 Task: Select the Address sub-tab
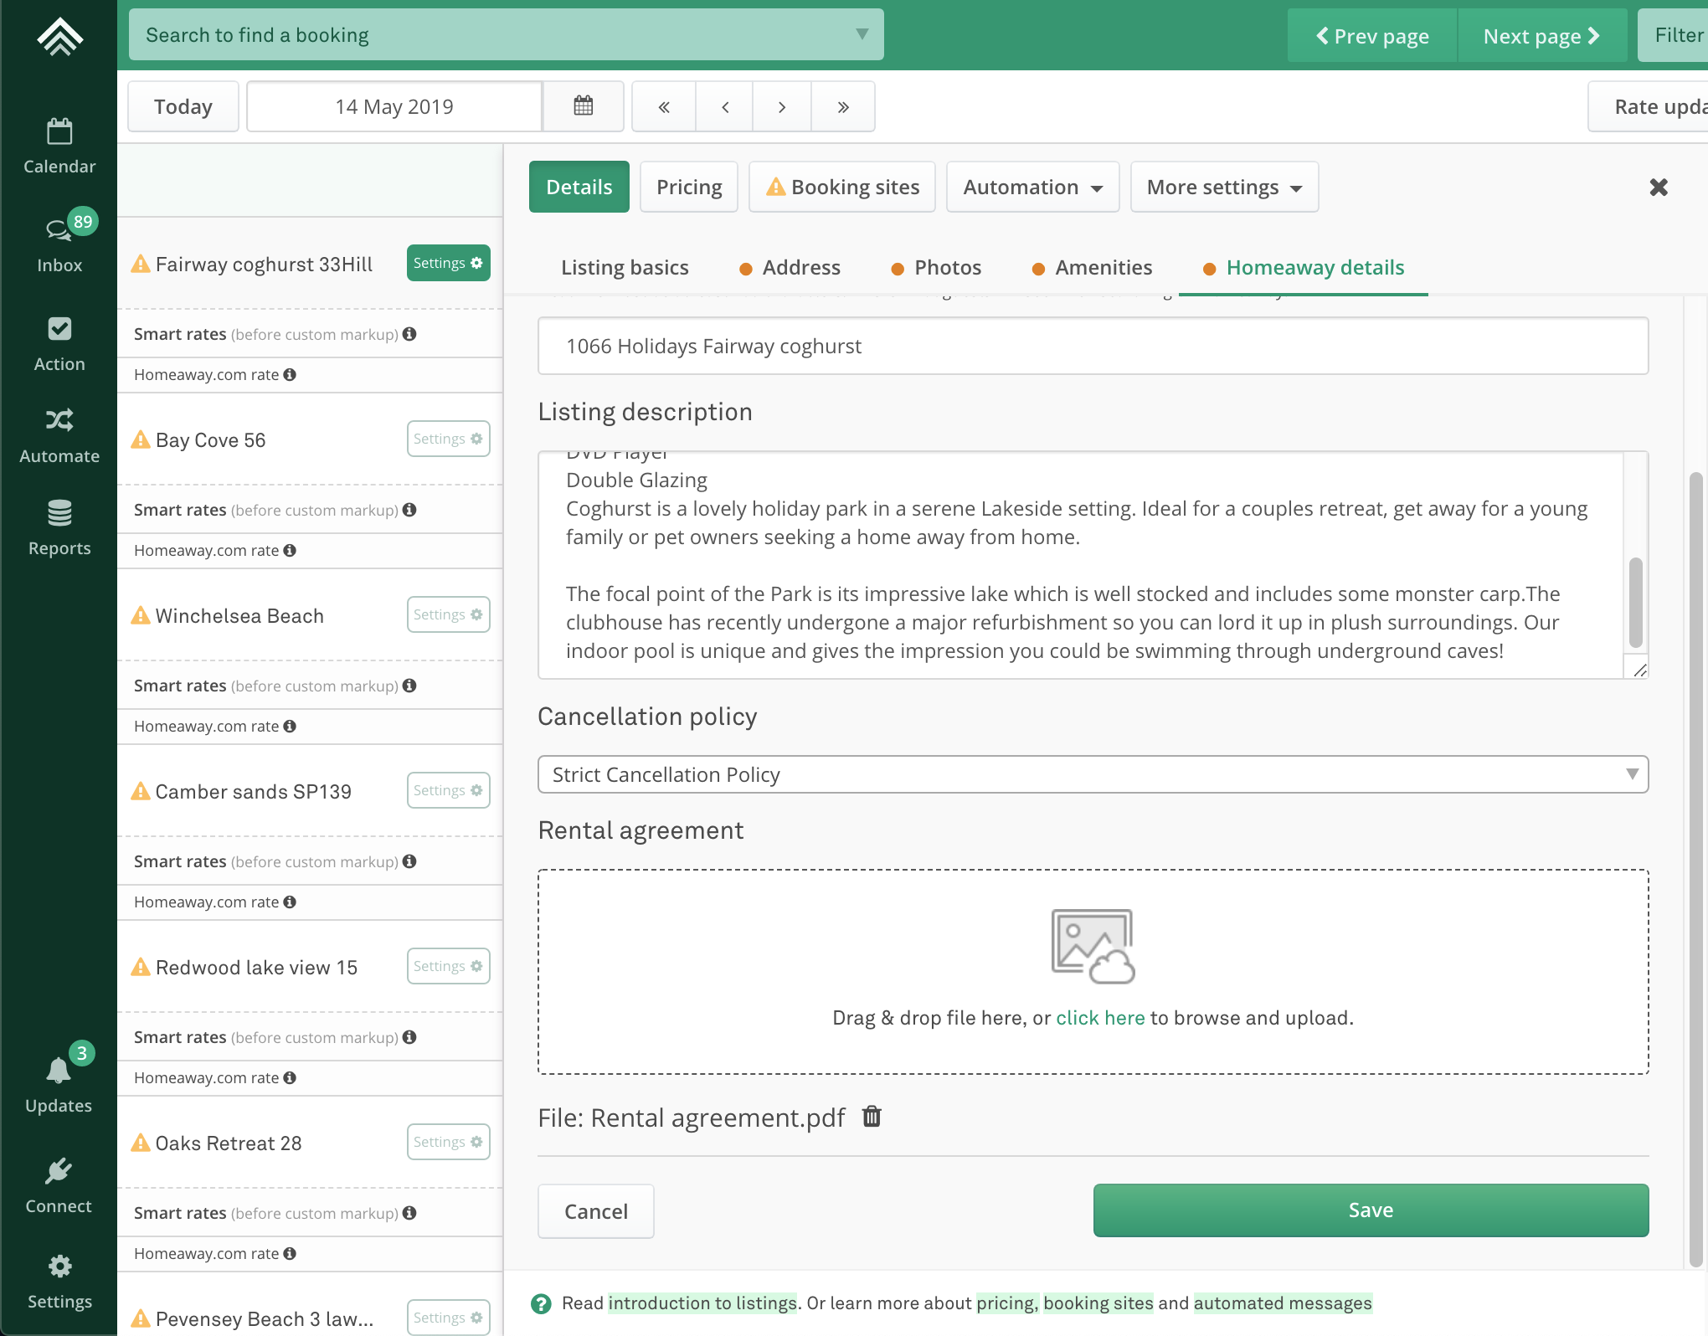coord(790,267)
